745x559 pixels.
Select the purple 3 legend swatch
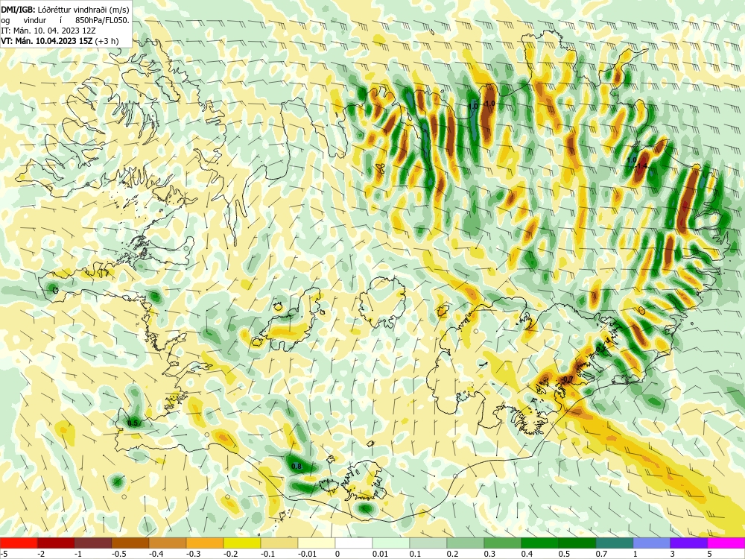pos(689,543)
